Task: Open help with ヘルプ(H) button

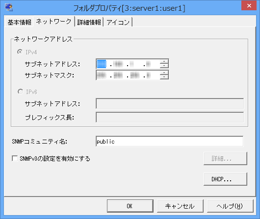Action: click(230, 206)
